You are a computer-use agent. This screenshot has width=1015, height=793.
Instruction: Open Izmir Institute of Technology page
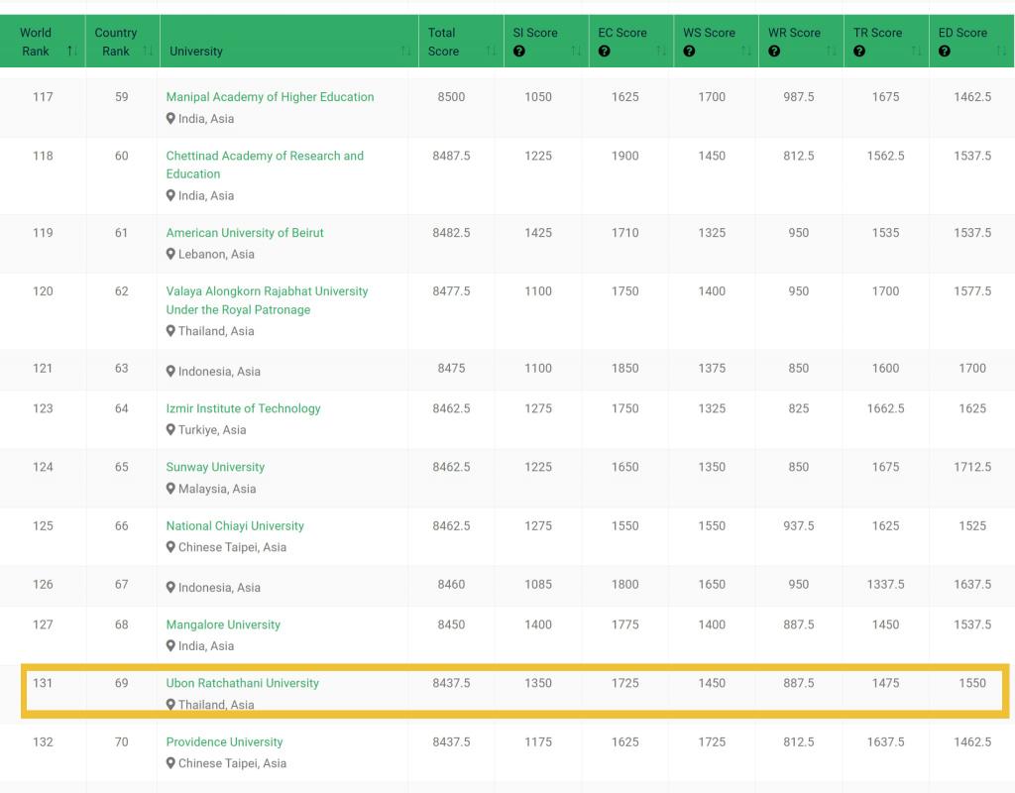pos(243,408)
